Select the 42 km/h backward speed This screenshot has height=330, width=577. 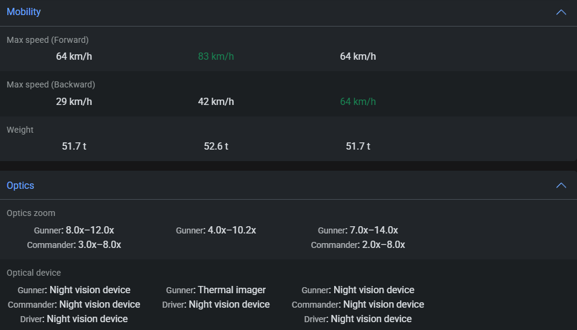point(216,101)
